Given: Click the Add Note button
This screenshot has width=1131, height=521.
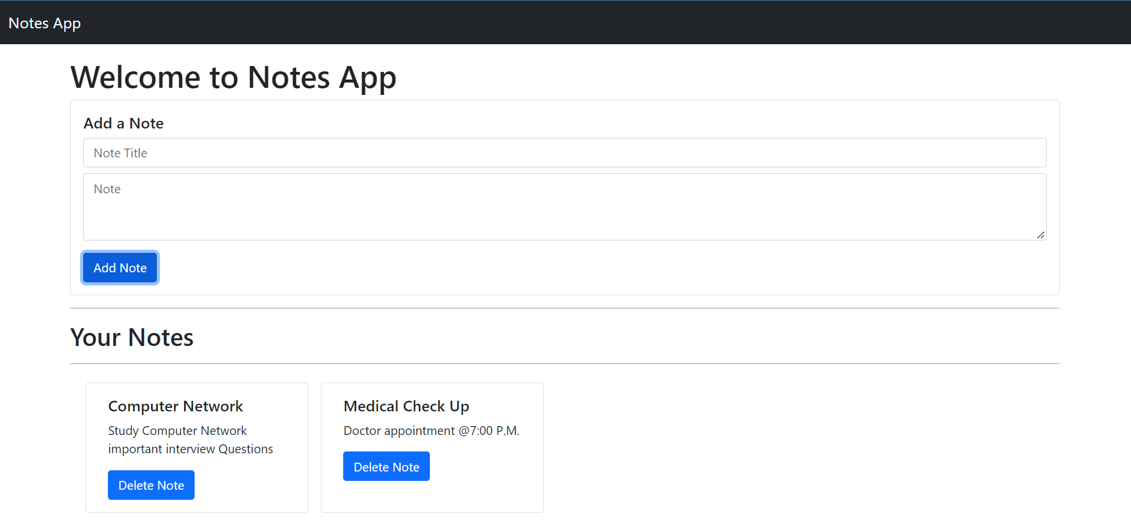Looking at the screenshot, I should (120, 267).
